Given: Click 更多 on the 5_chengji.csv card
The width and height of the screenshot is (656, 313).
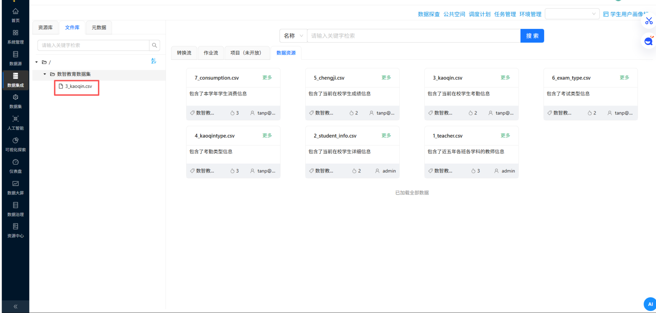Looking at the screenshot, I should tap(386, 78).
